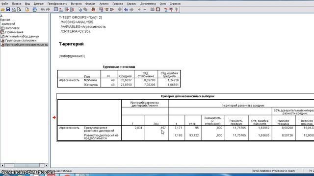
Task: Click the Hide item closed-book icon
Action: [158, 10]
